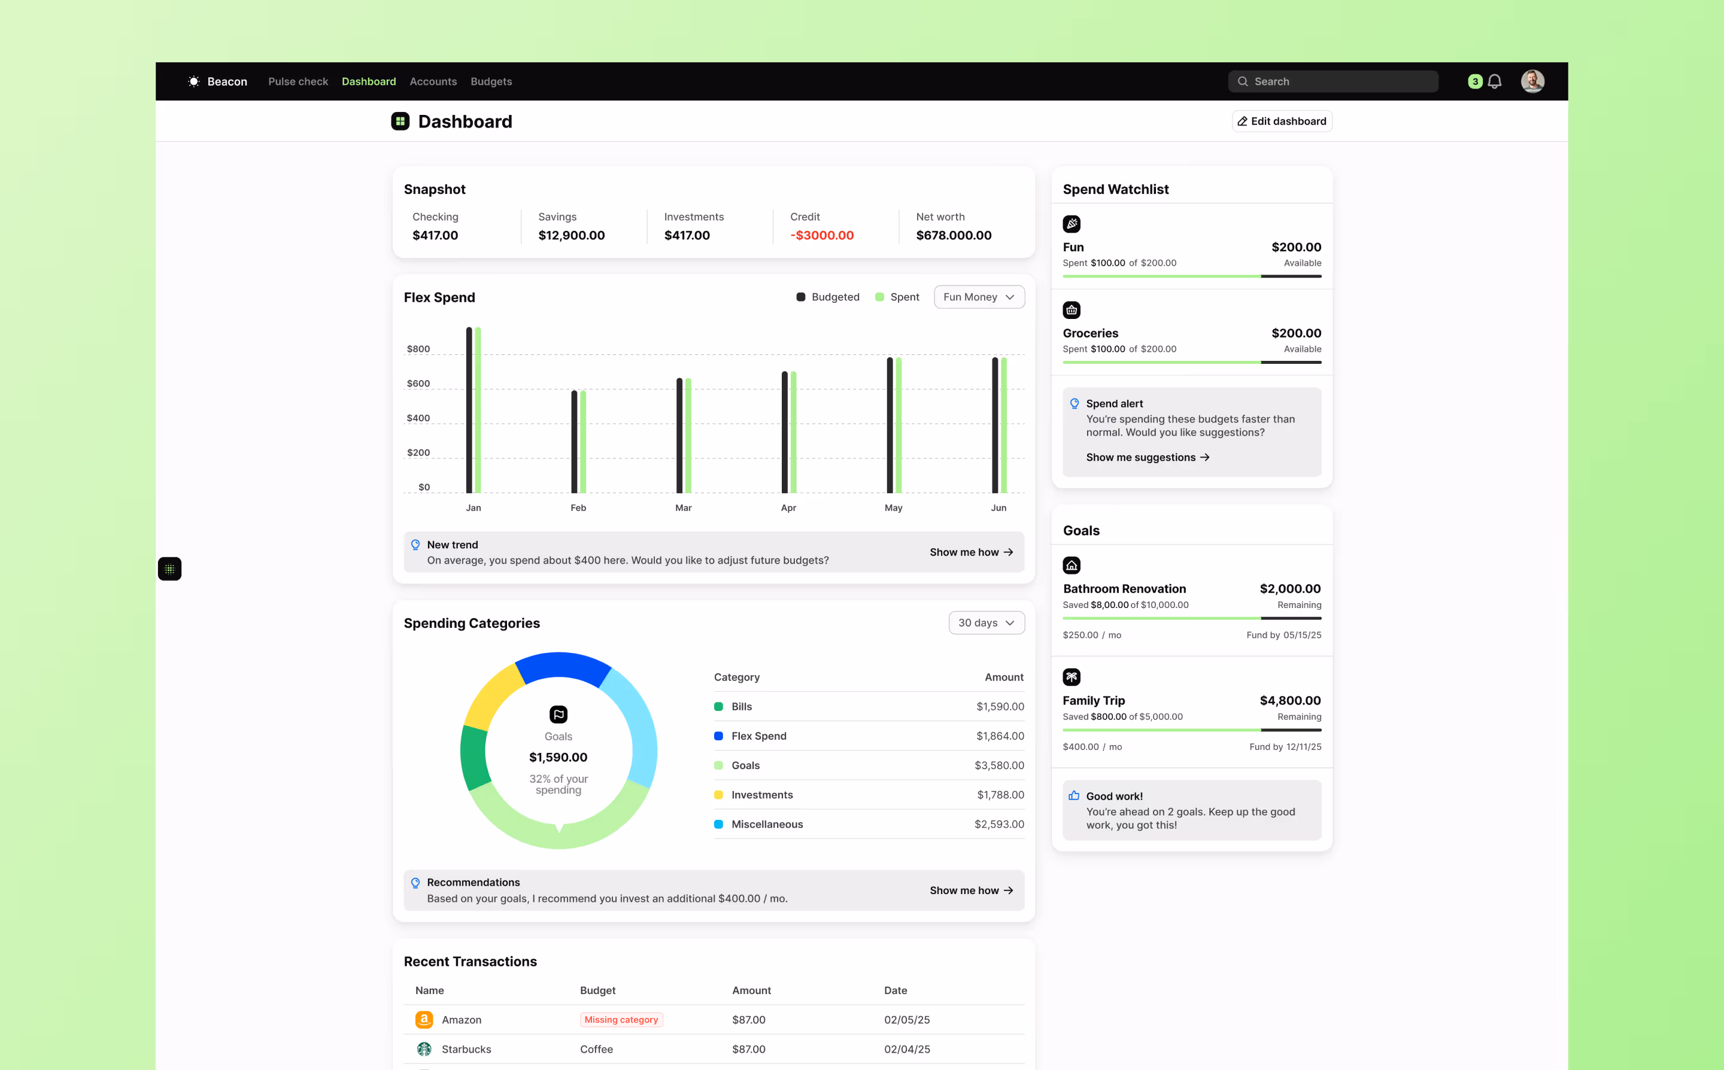Click Show me suggestions link
Screen dimensions: 1724x1070
[x=1147, y=457]
